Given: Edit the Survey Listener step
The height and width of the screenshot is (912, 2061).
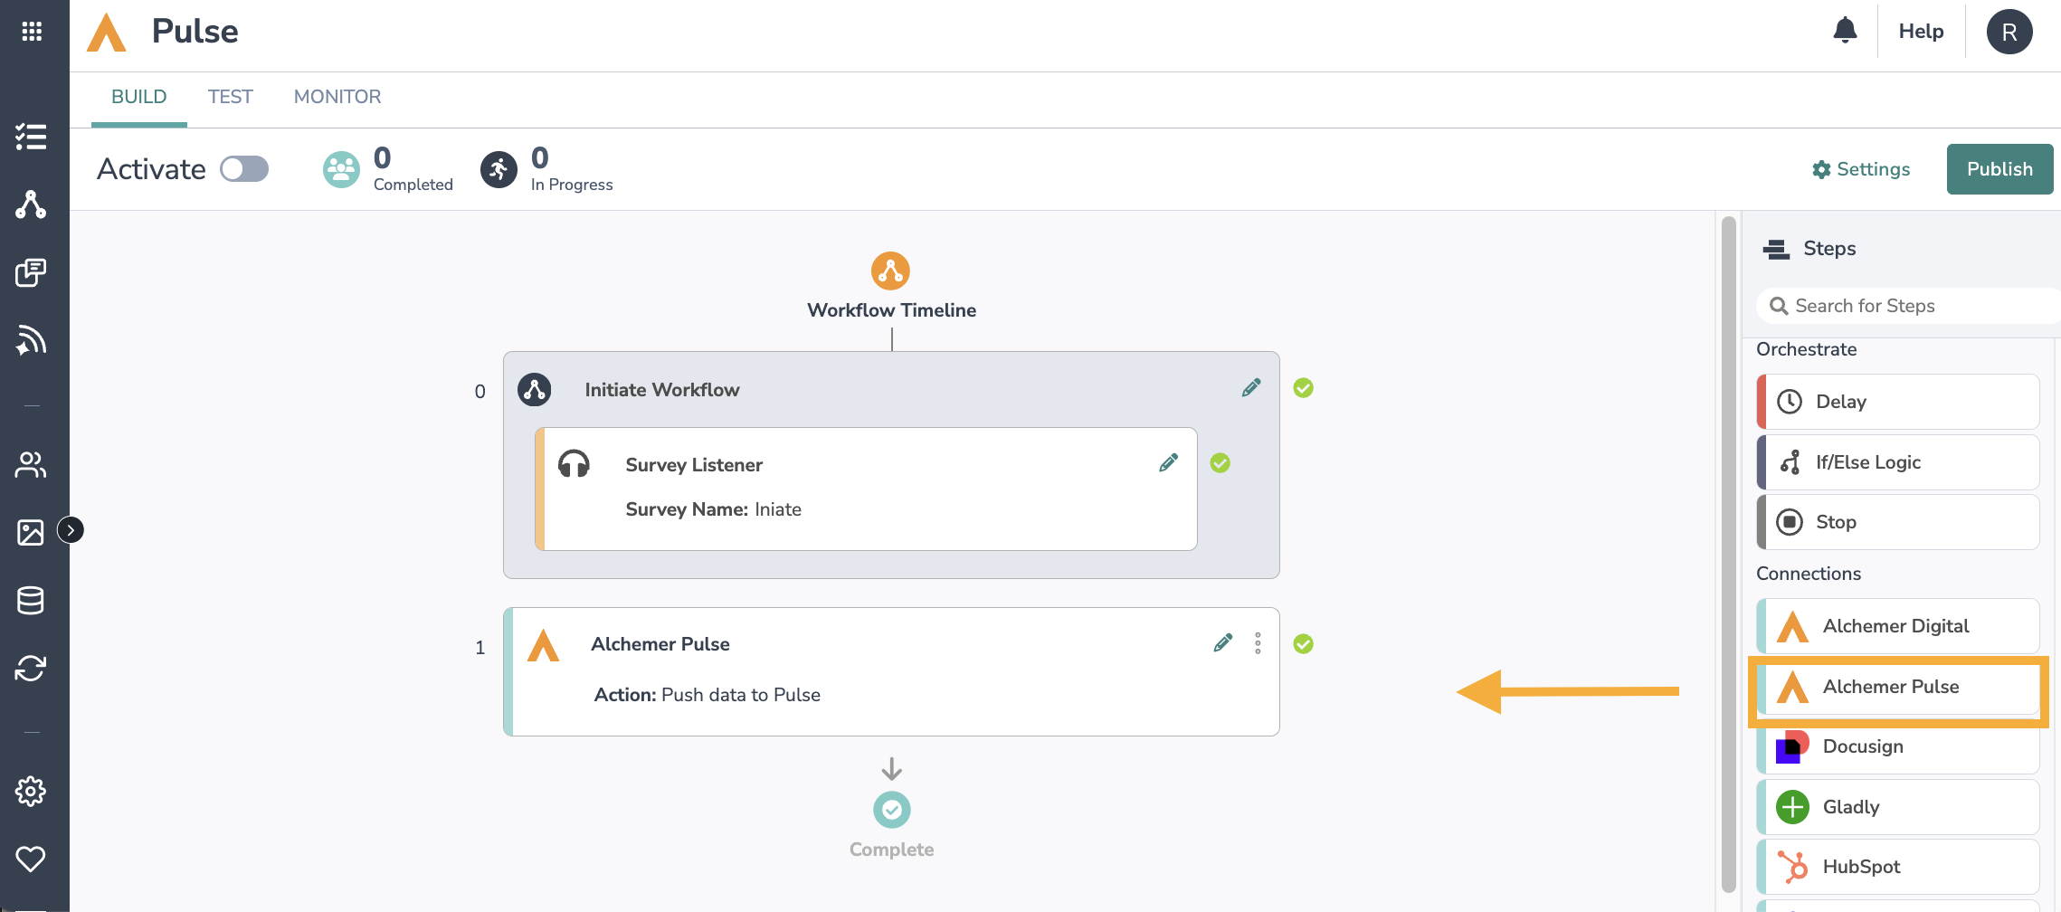Looking at the screenshot, I should (x=1168, y=463).
